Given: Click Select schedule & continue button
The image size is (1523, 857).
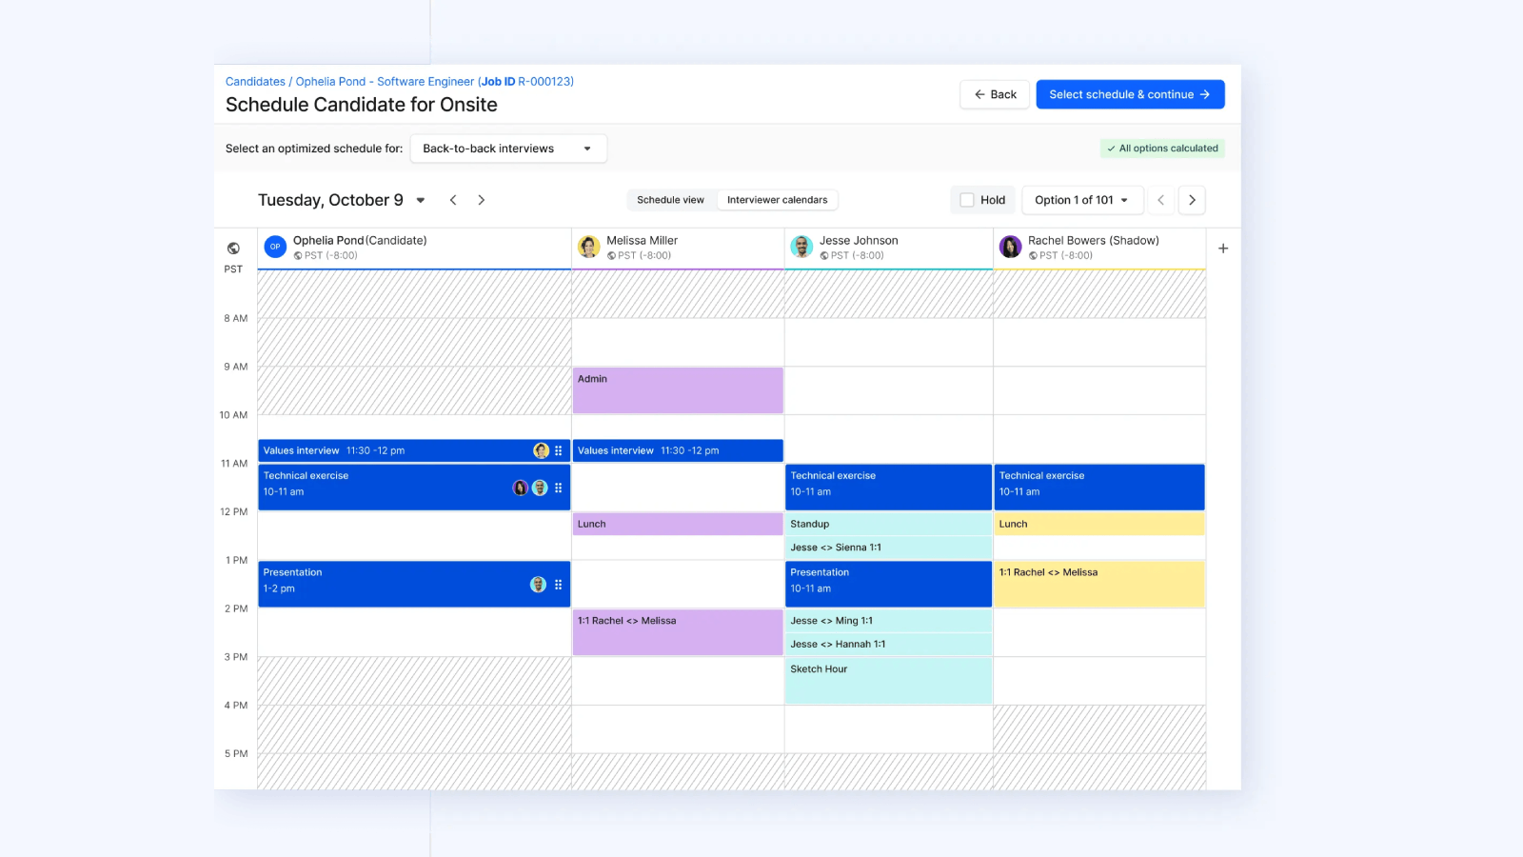Looking at the screenshot, I should [1129, 94].
